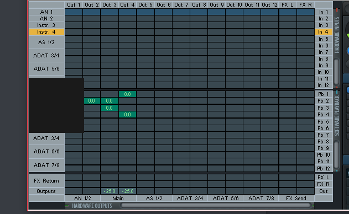349x214 pixels.
Task: Click the ADAT 5/6 bottom output label
Action: tap(226, 198)
